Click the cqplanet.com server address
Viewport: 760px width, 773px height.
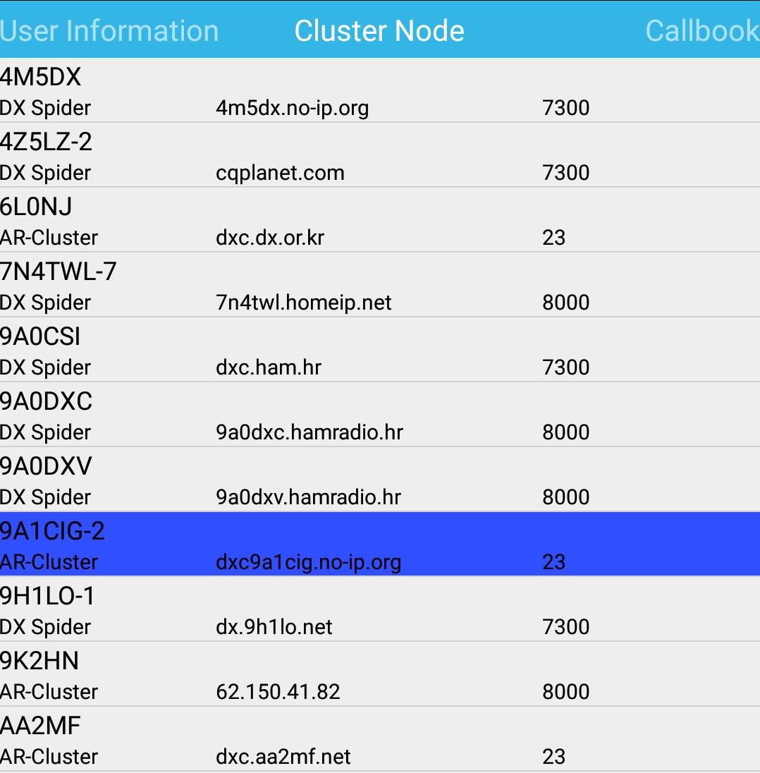[x=280, y=172]
